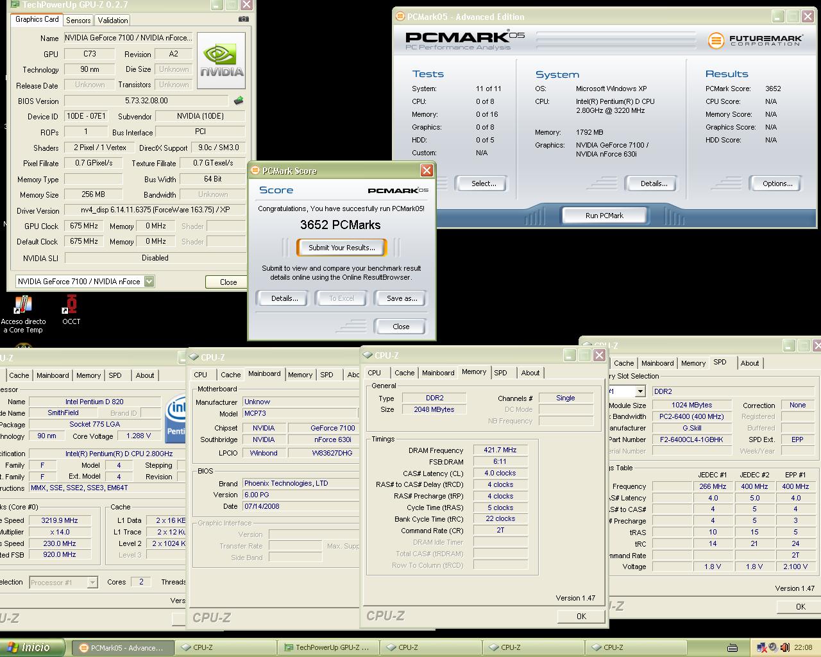Open SPD tab in the leftmost CPU-Z window
Viewport: 821px width, 657px height.
115,375
